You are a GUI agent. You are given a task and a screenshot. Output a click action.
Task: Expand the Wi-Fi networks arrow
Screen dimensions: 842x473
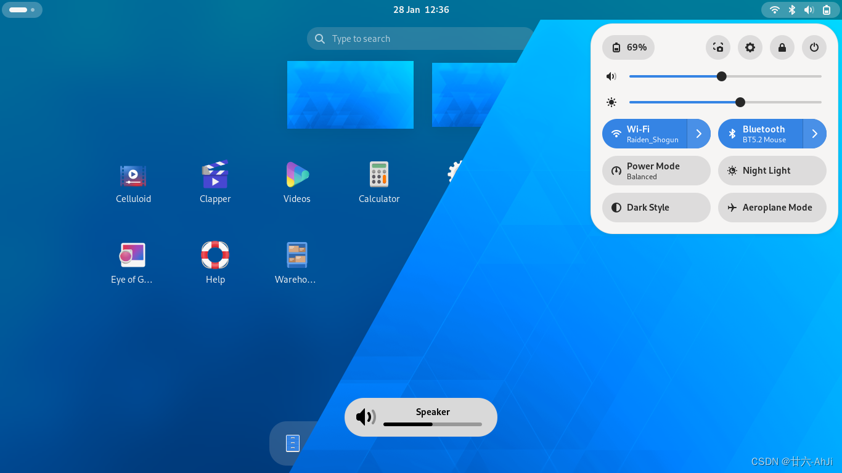(699, 134)
